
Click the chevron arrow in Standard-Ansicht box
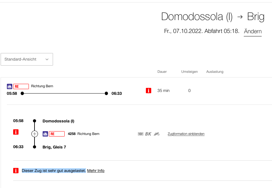tap(47, 59)
